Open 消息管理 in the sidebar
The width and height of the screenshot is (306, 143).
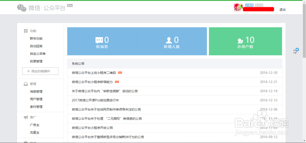(36, 92)
